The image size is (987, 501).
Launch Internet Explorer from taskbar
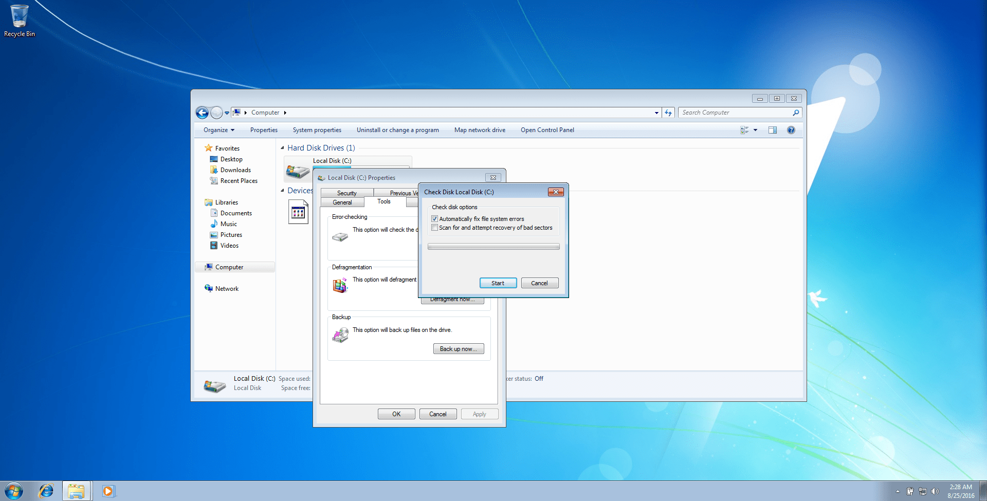click(x=46, y=491)
